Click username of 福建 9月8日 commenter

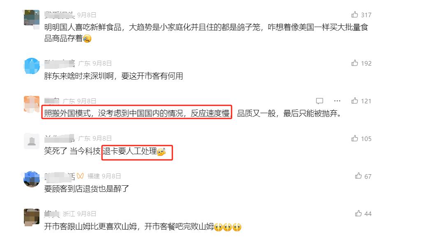[x=60, y=176]
